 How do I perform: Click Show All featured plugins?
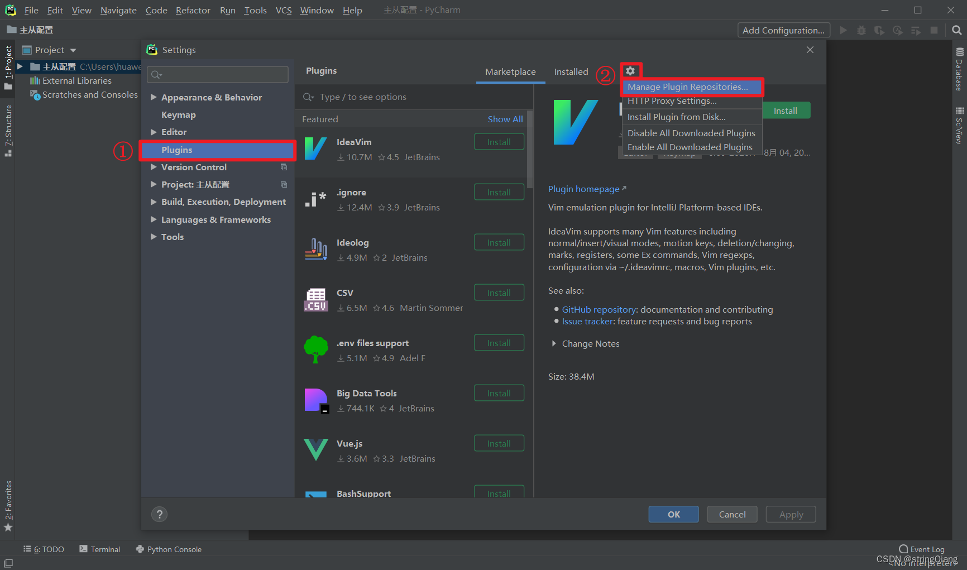505,119
